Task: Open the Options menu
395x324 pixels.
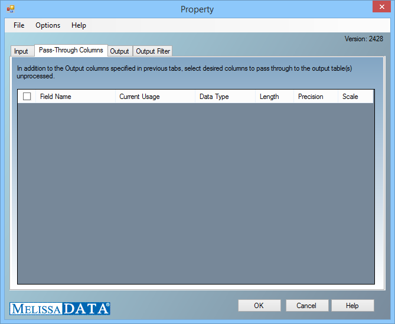Action: [48, 25]
